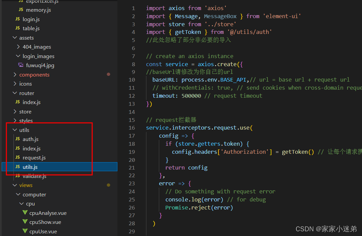Click service.interceptors.request.use line

coord(200,128)
